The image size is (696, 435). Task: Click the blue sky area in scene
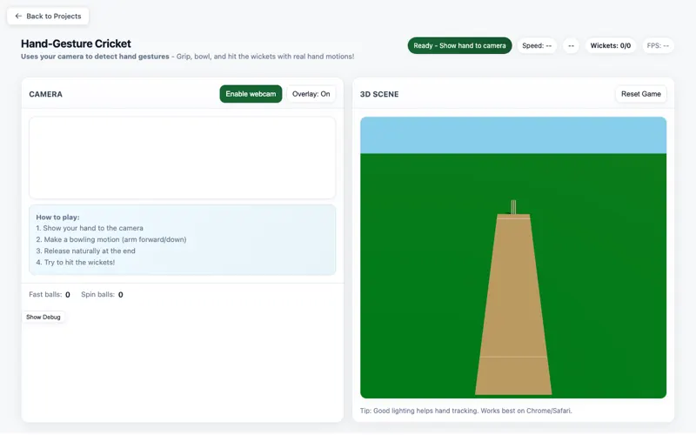point(513,136)
